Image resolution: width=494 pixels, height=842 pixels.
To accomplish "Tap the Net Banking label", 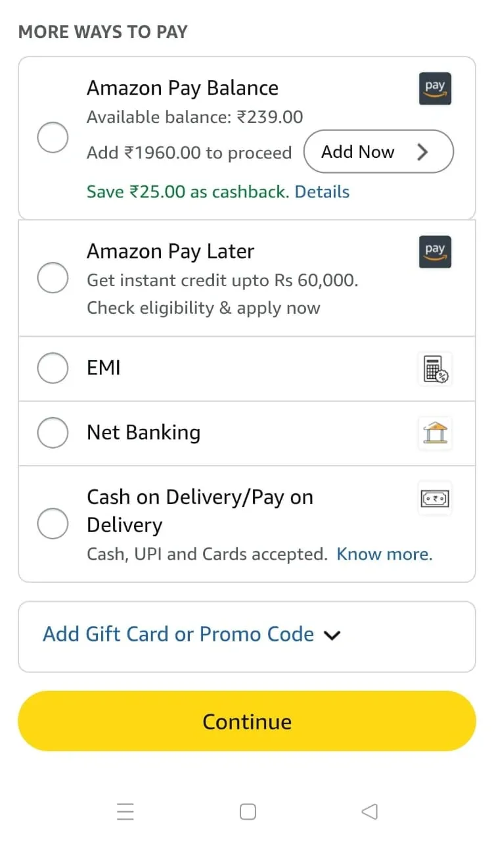I will click(x=143, y=433).
